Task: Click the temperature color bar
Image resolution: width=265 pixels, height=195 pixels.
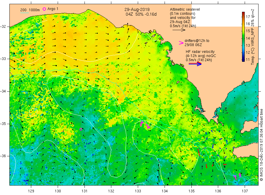Action: [x=243, y=37]
